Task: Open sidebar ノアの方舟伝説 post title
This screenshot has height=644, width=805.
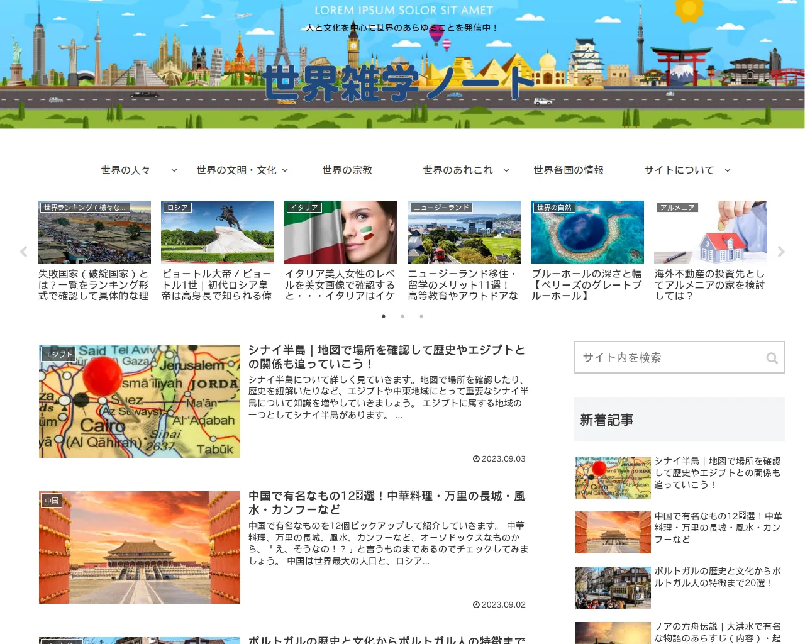Action: (x=718, y=632)
